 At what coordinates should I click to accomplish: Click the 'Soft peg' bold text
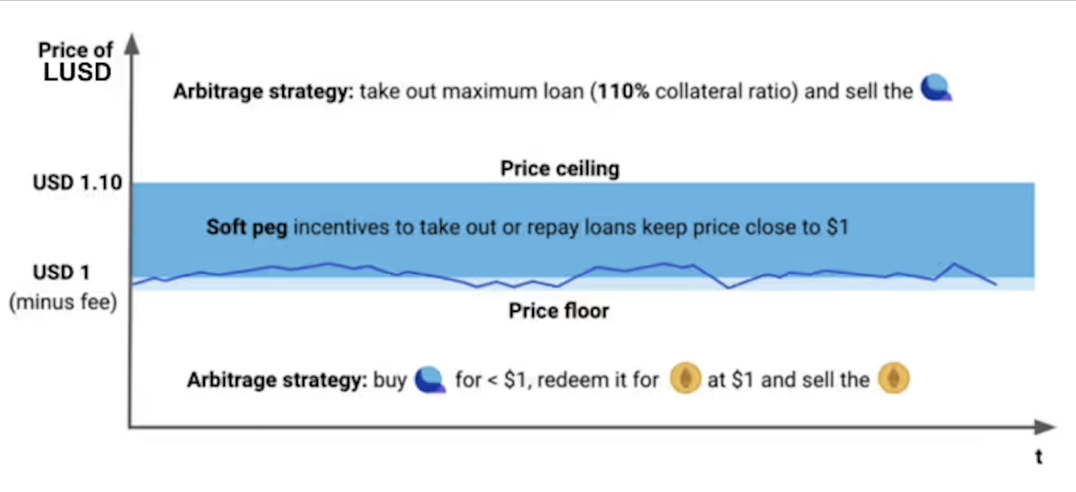point(247,227)
